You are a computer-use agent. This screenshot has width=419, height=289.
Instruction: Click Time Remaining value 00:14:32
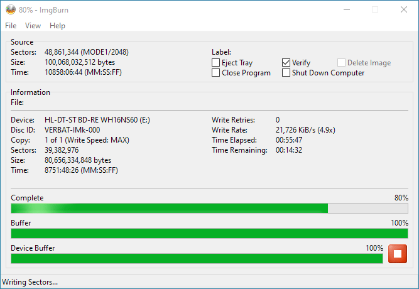tap(289, 150)
